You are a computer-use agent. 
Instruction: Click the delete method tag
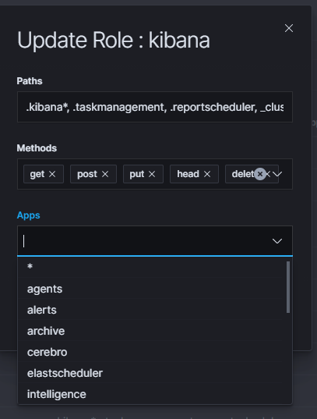(x=242, y=174)
